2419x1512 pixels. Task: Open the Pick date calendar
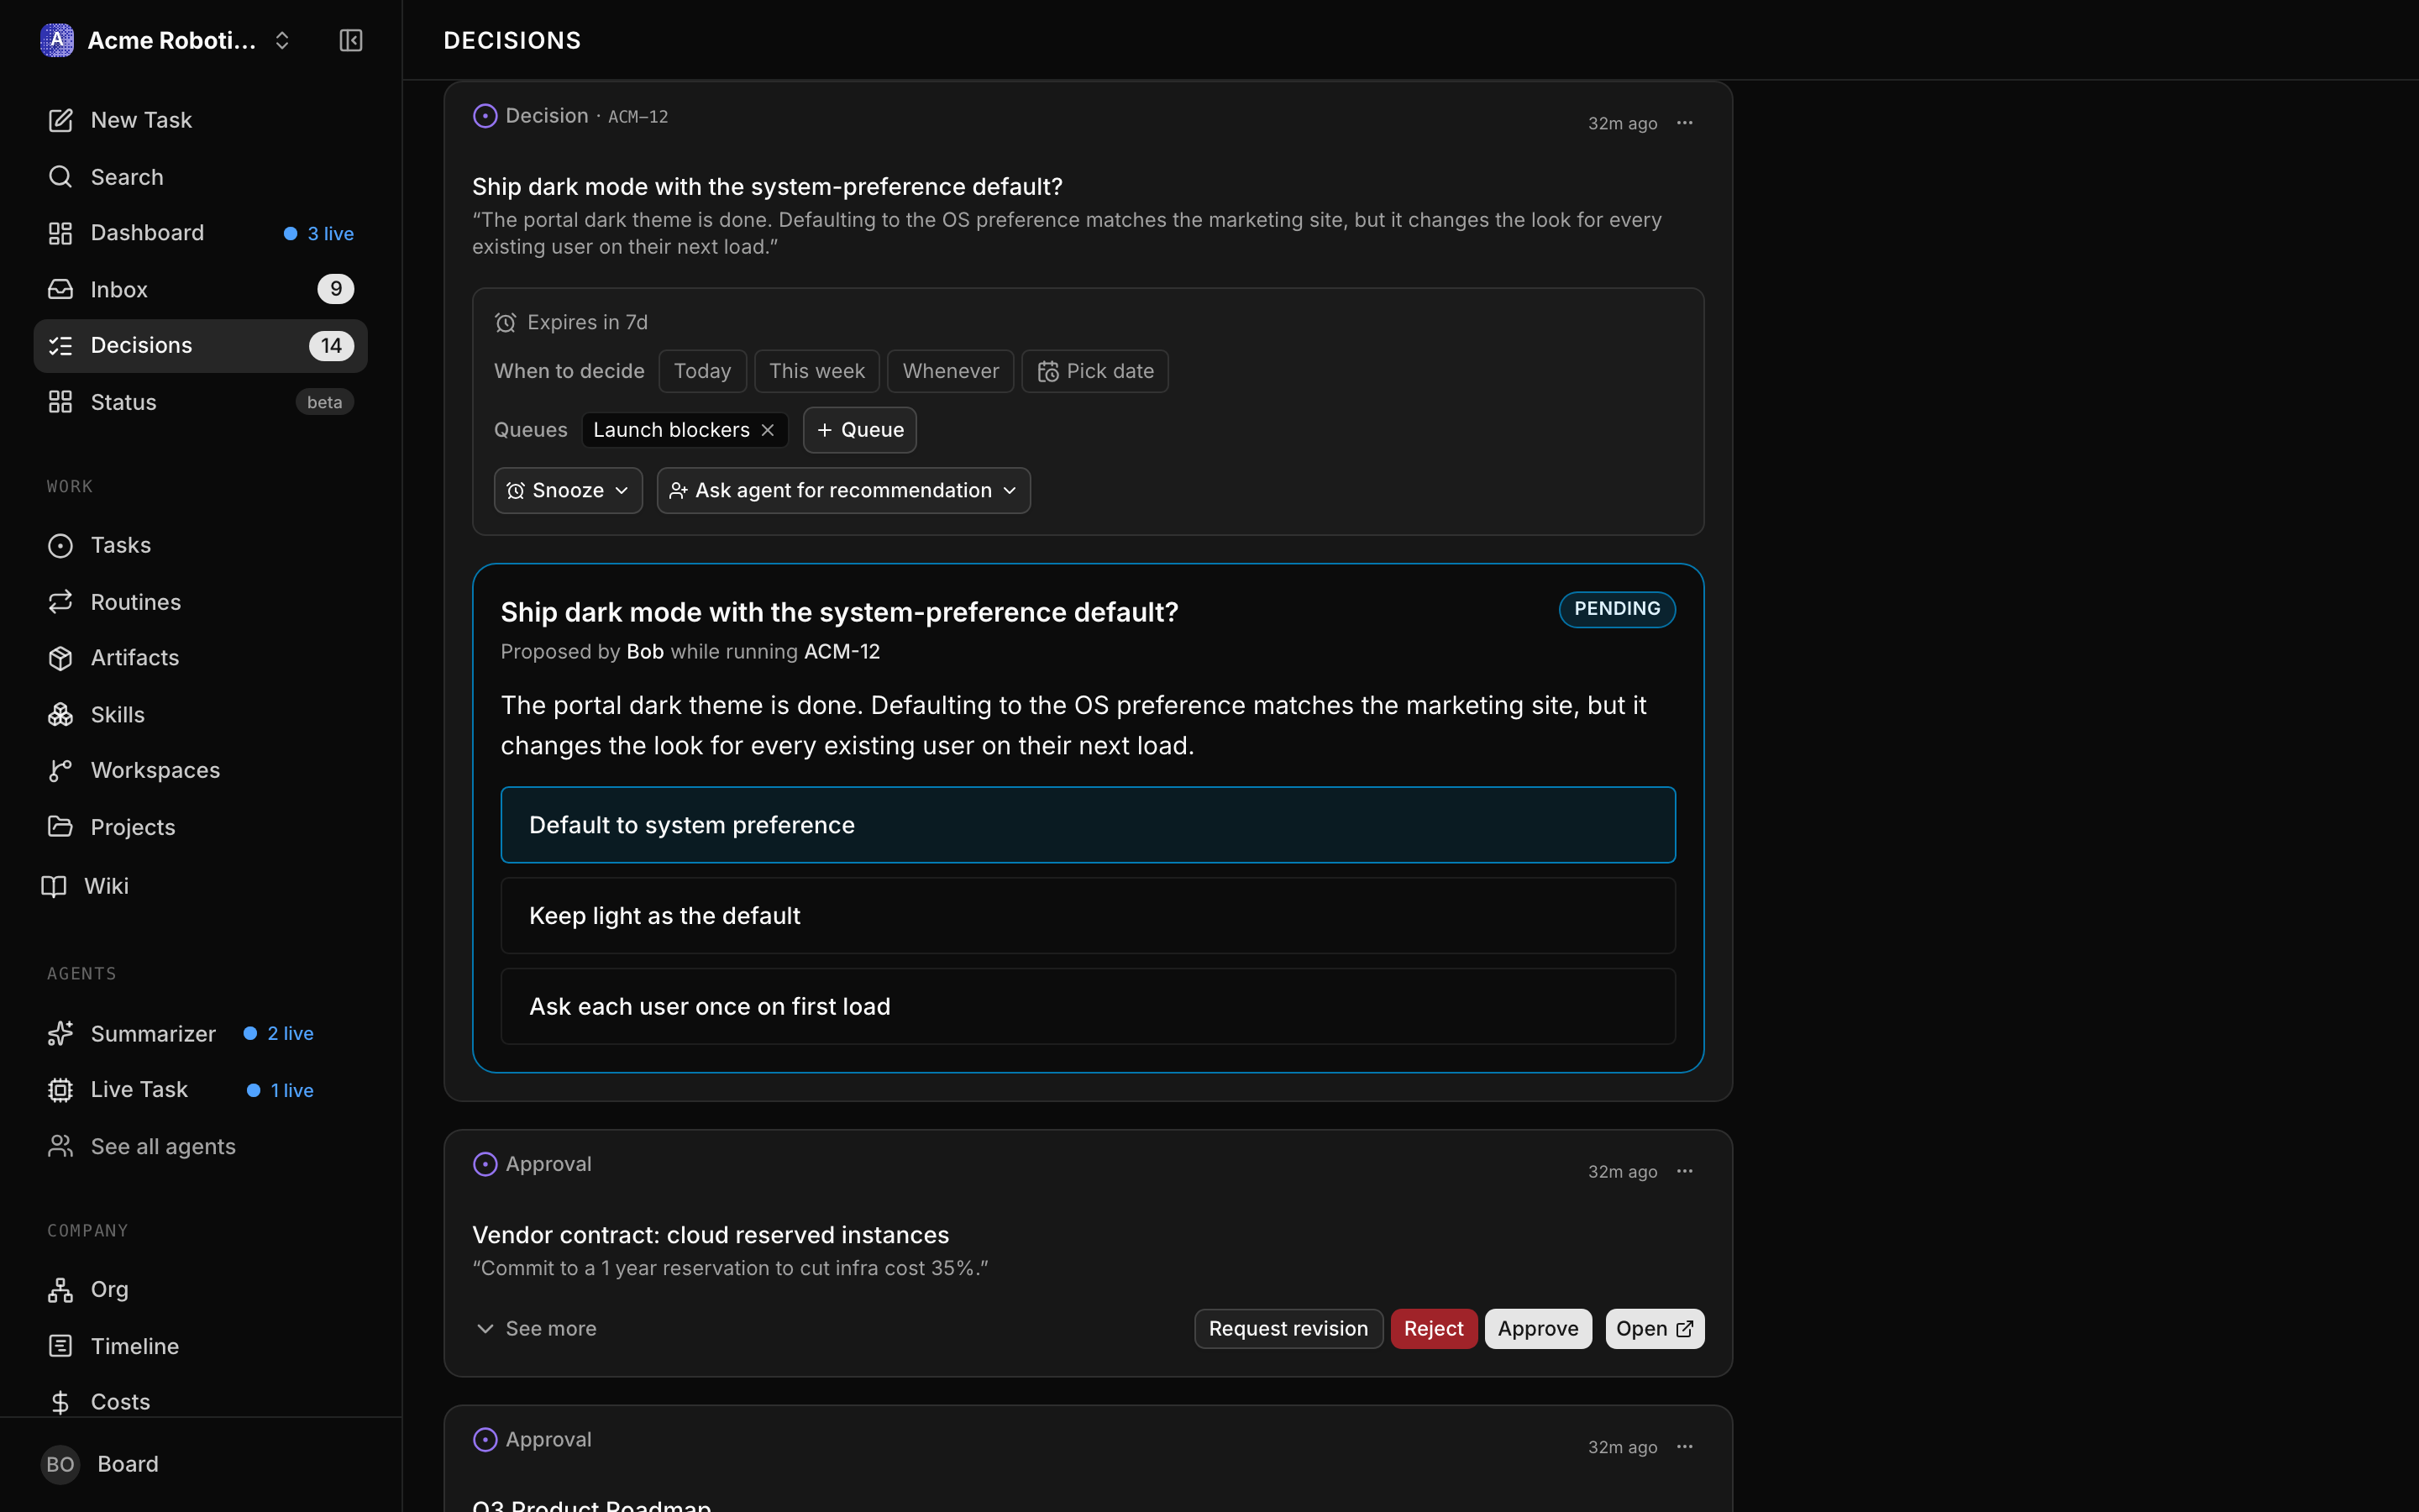click(1094, 371)
